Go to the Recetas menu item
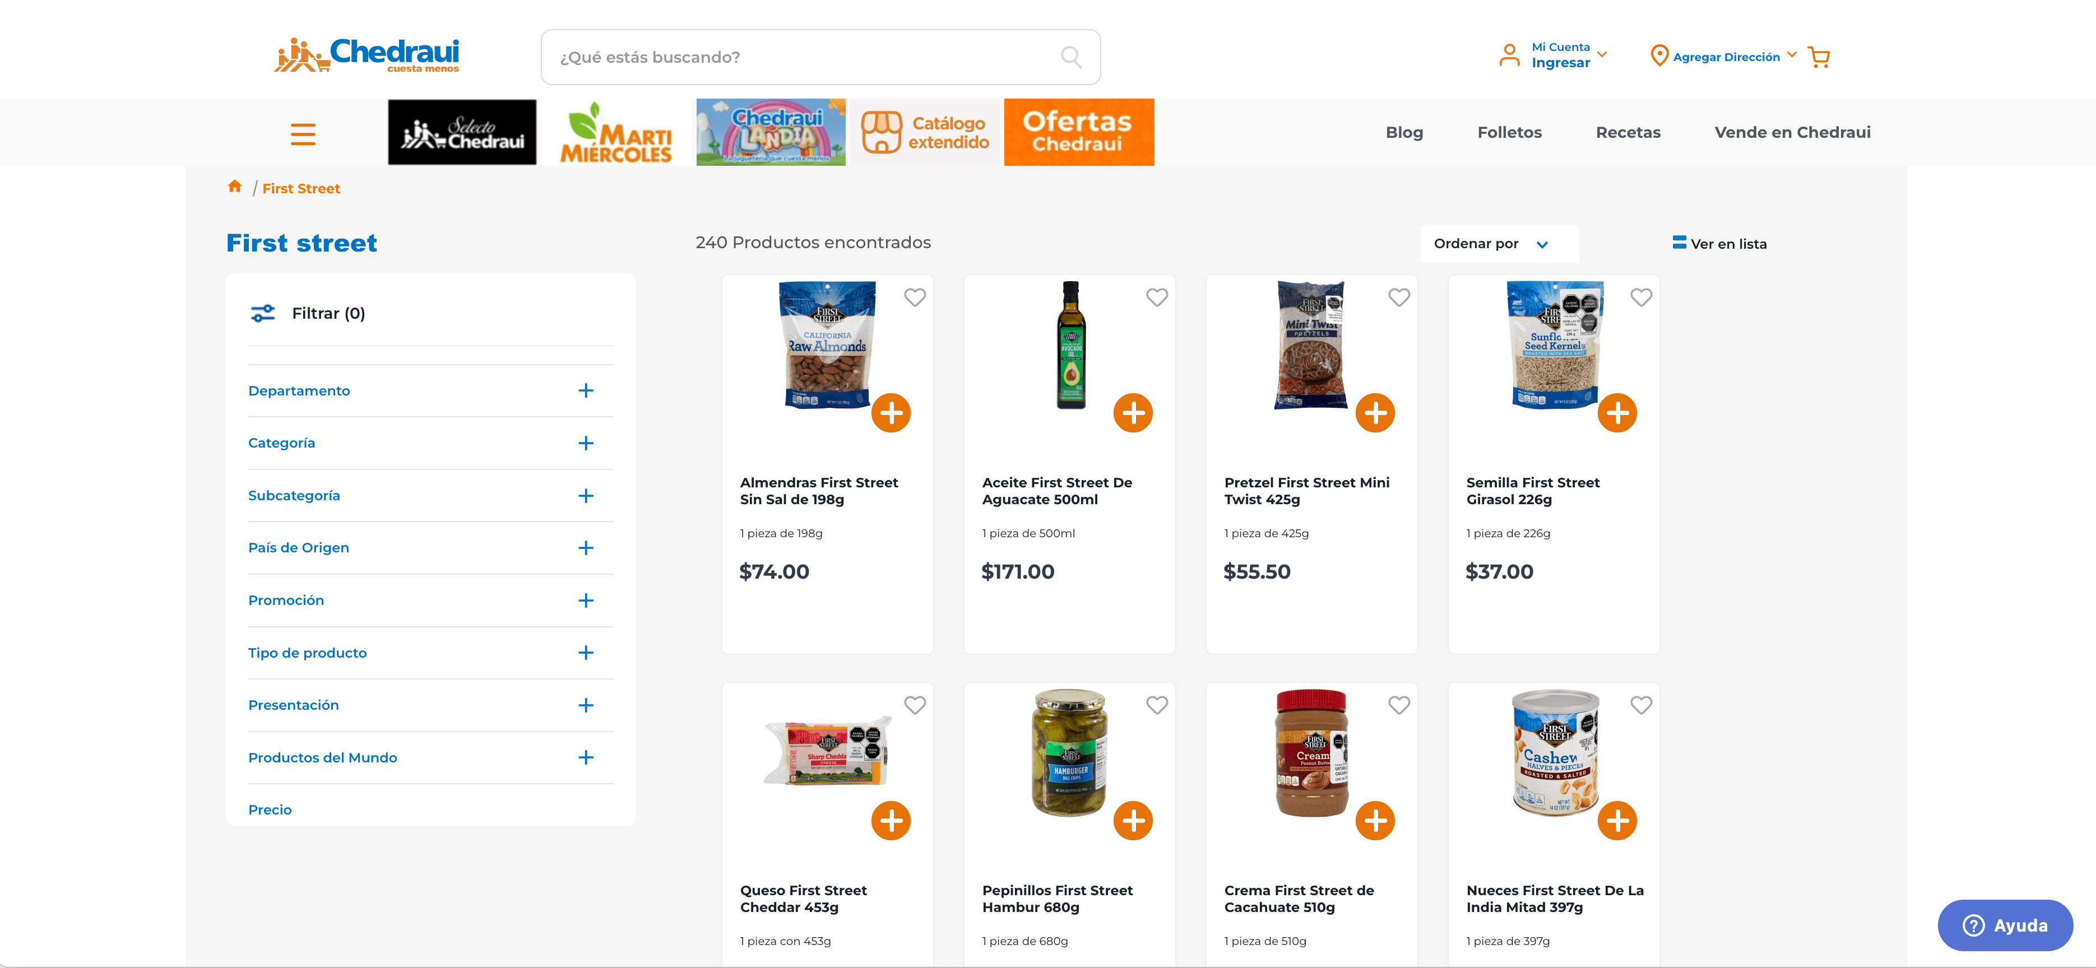2096x968 pixels. (1627, 133)
